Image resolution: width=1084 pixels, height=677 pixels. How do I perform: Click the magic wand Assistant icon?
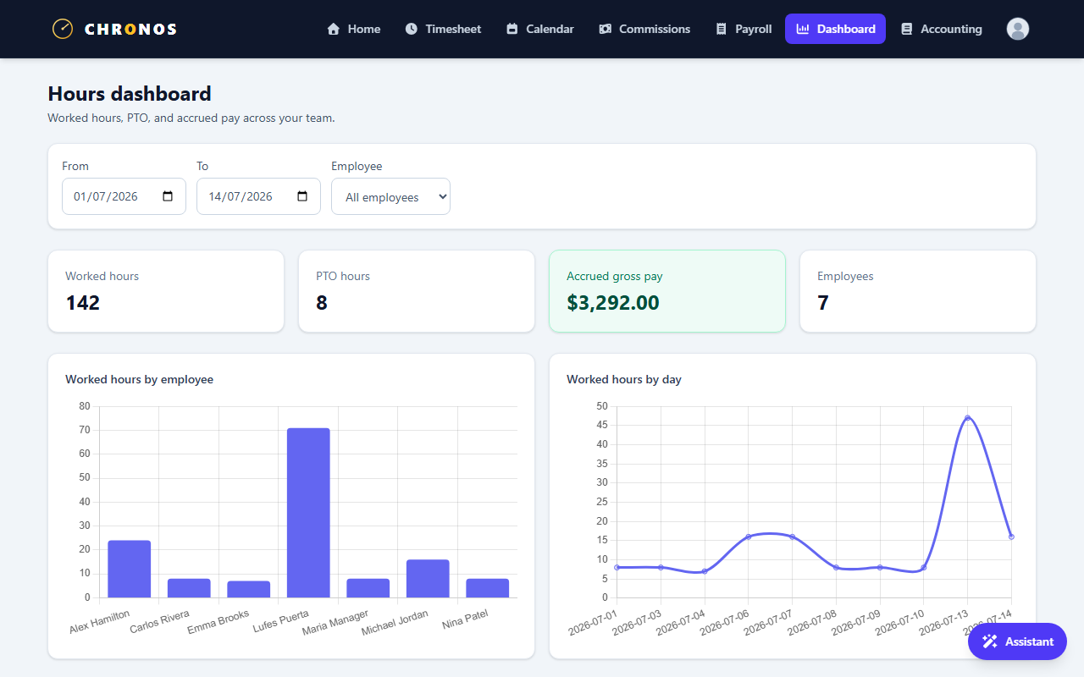[990, 641]
